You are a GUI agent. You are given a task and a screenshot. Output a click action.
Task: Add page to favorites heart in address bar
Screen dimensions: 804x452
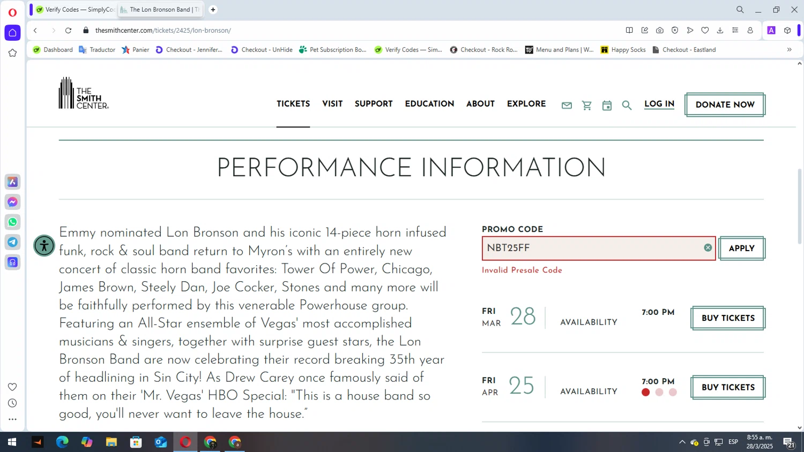click(x=705, y=31)
